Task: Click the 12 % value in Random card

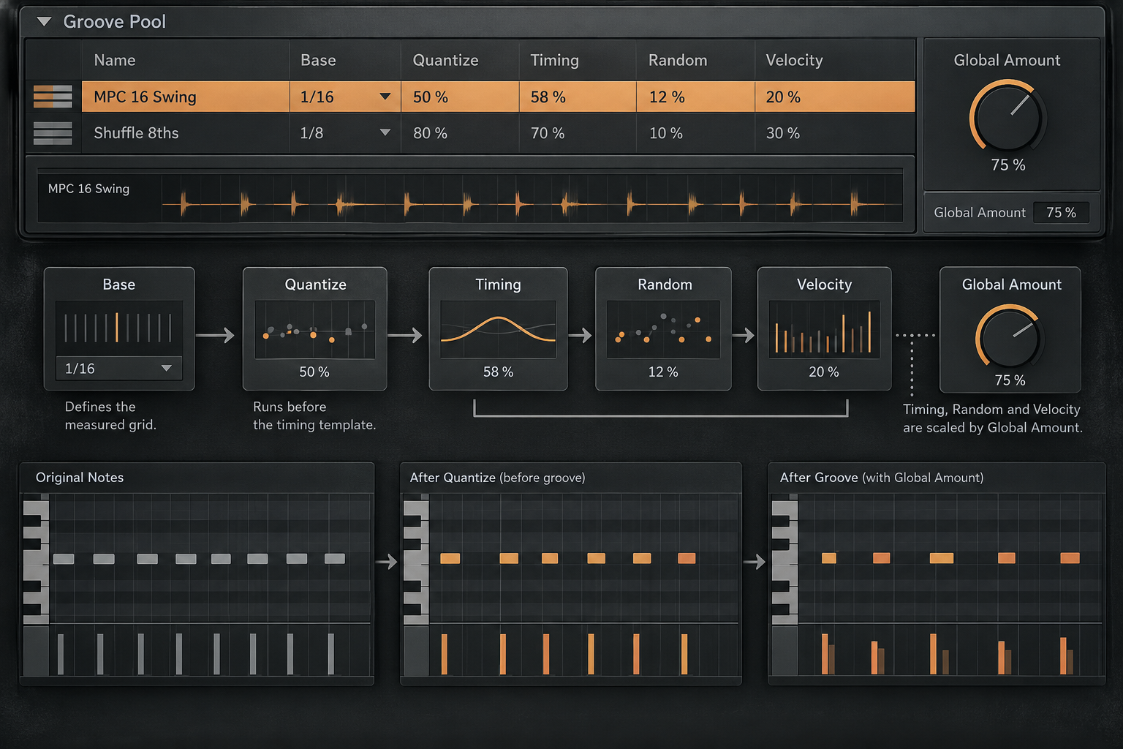Action: point(663,372)
